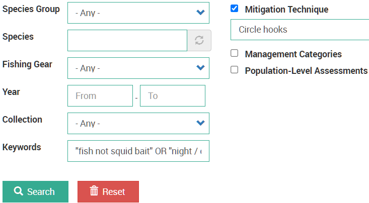The width and height of the screenshot is (369, 203).
Task: Click the Species Group chevron arrow
Action: [x=200, y=12]
